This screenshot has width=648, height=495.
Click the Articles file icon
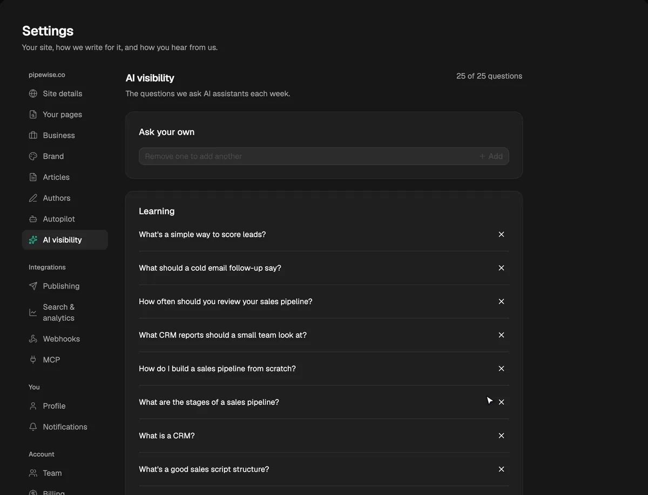(33, 177)
